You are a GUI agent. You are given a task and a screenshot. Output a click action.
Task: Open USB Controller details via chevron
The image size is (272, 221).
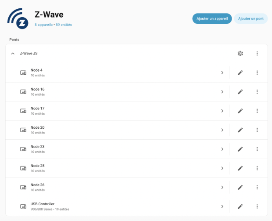coord(222,207)
